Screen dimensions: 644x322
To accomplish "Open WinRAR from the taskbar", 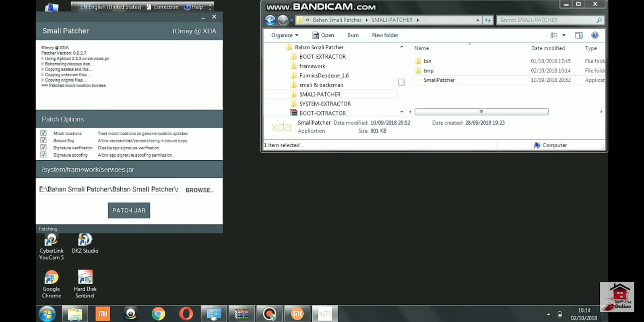I will pyautogui.click(x=242, y=314).
